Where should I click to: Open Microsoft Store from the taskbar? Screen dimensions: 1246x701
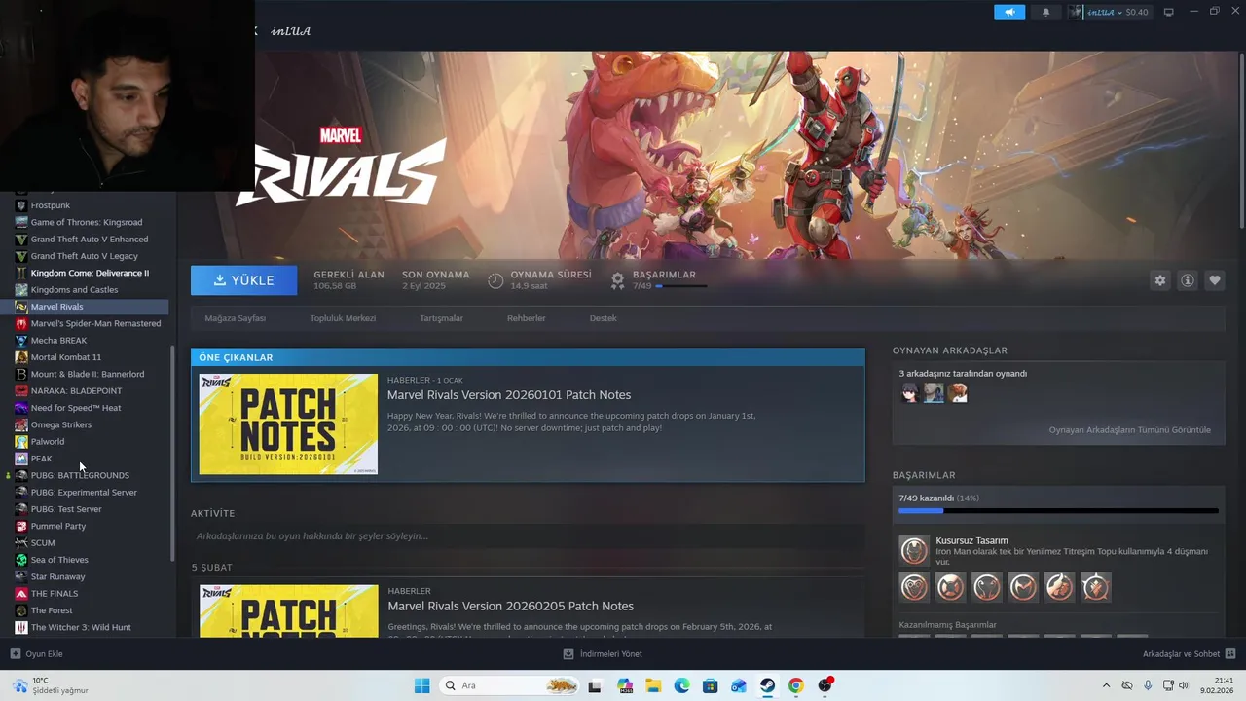pos(711,685)
